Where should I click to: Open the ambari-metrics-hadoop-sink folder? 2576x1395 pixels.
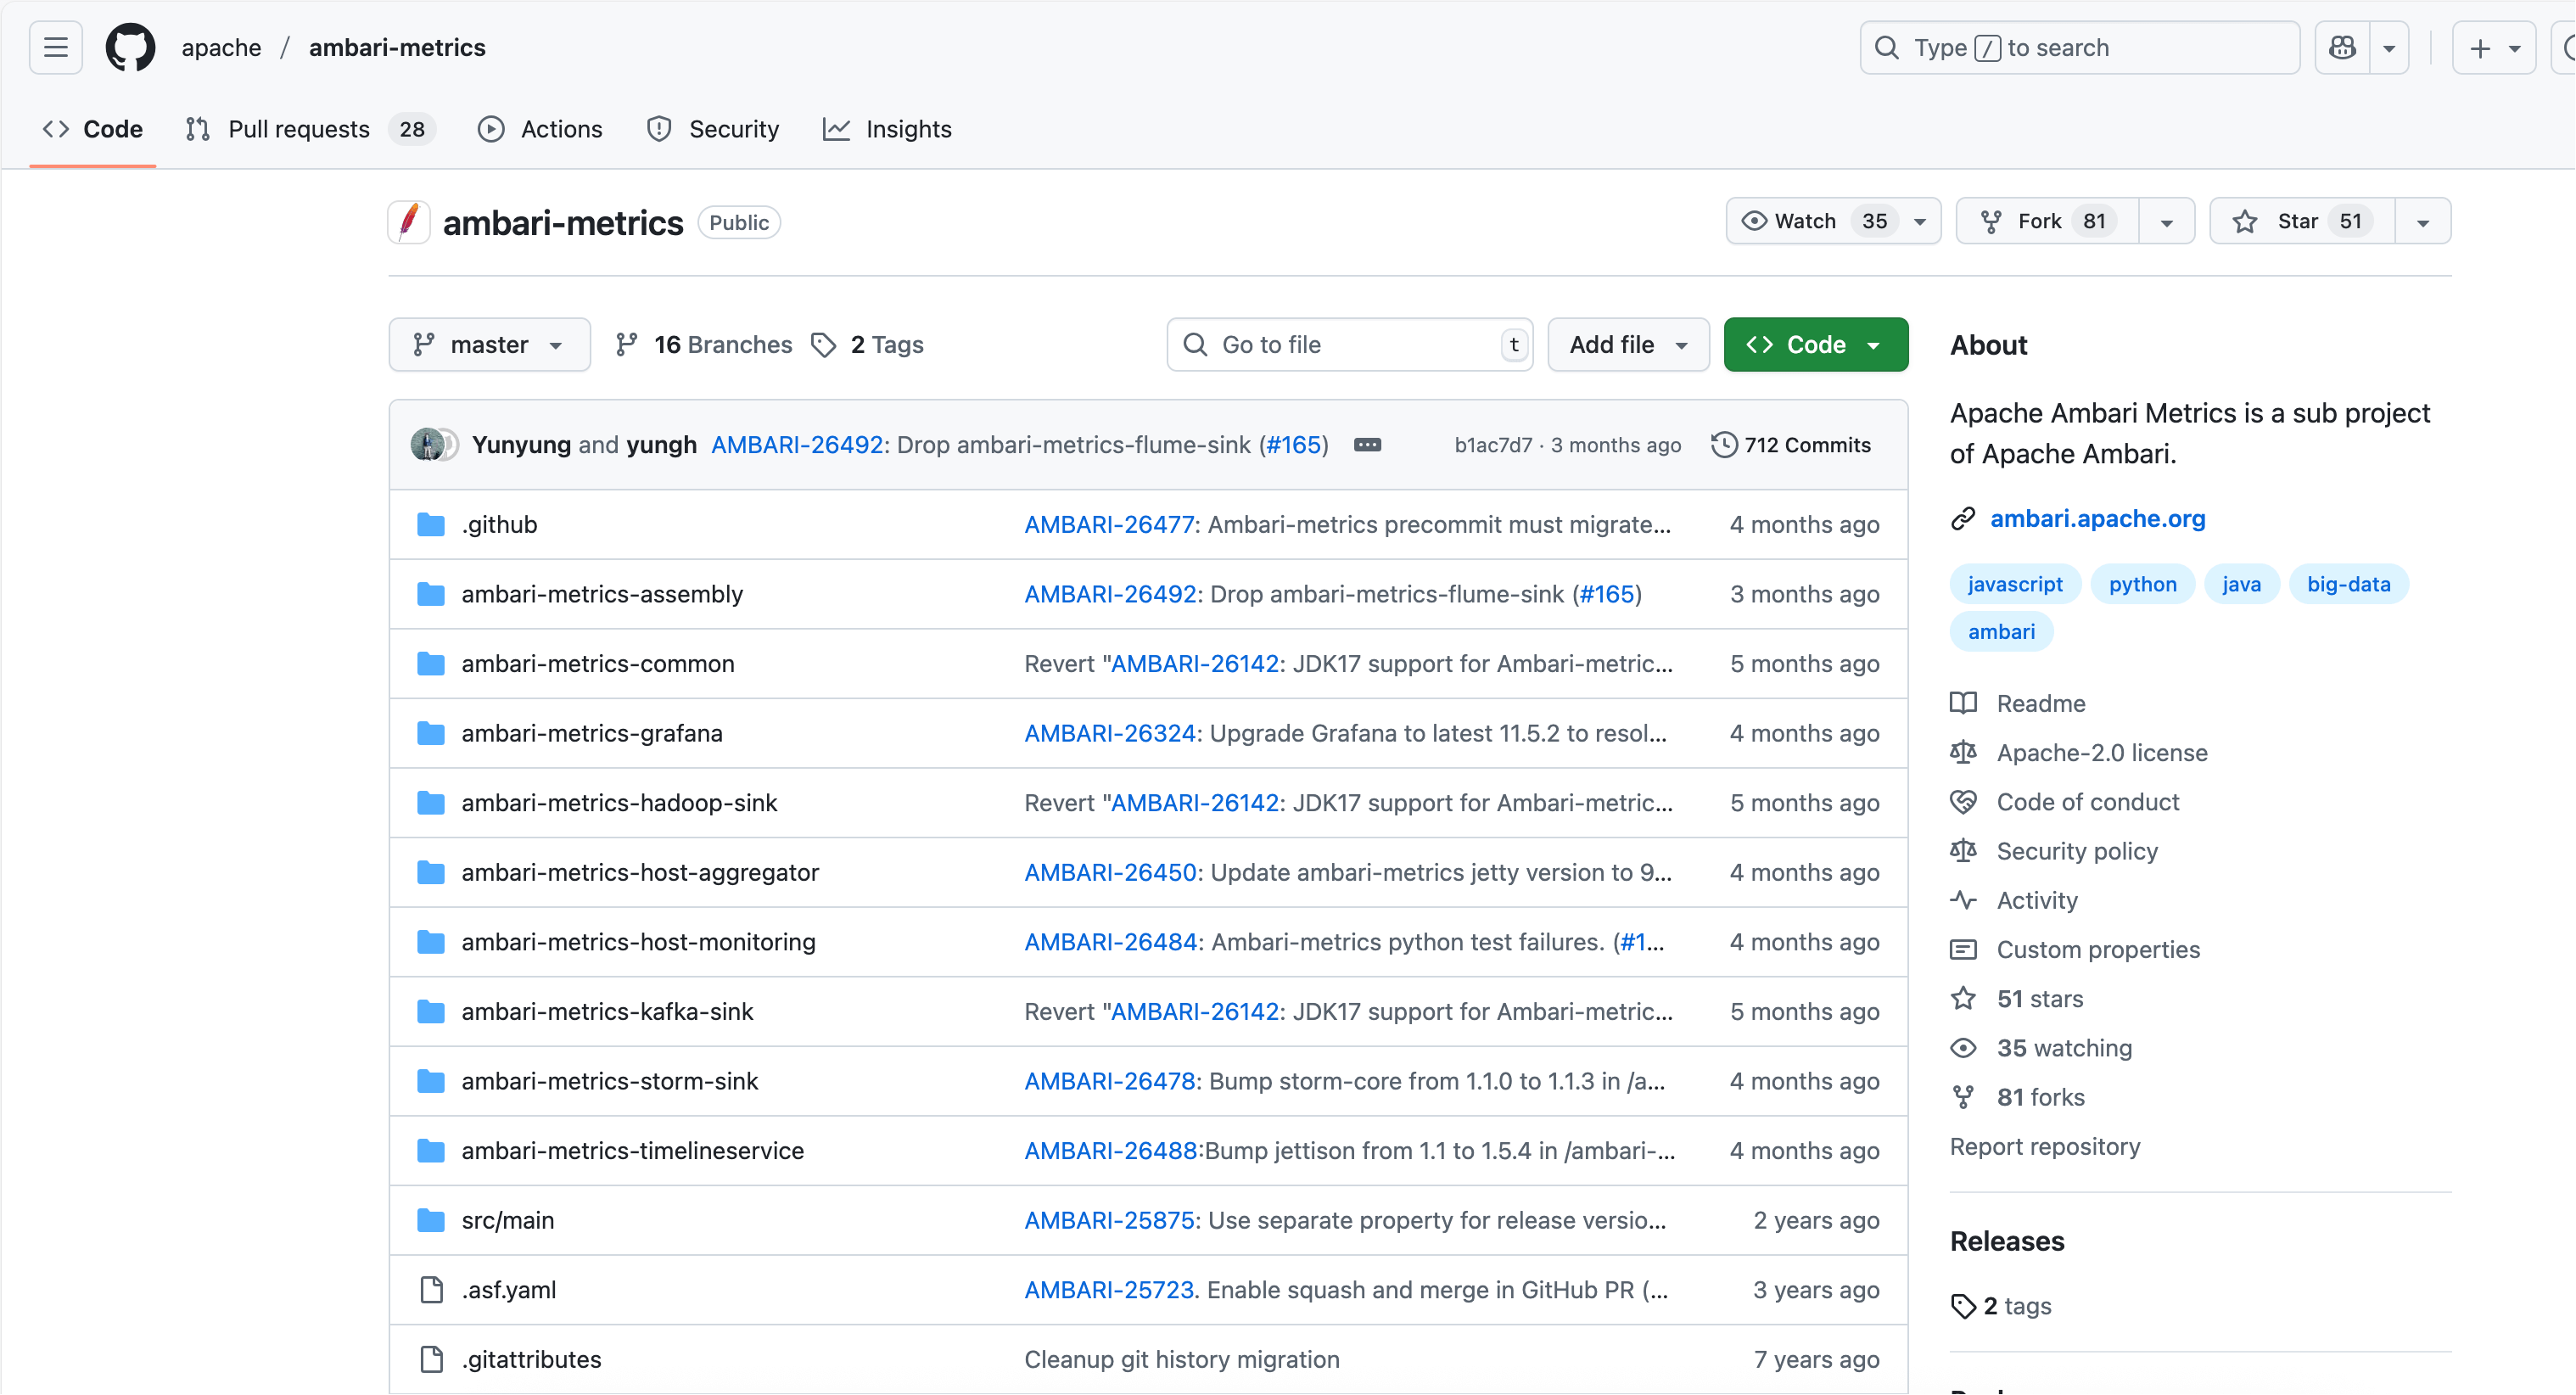pyautogui.click(x=619, y=803)
